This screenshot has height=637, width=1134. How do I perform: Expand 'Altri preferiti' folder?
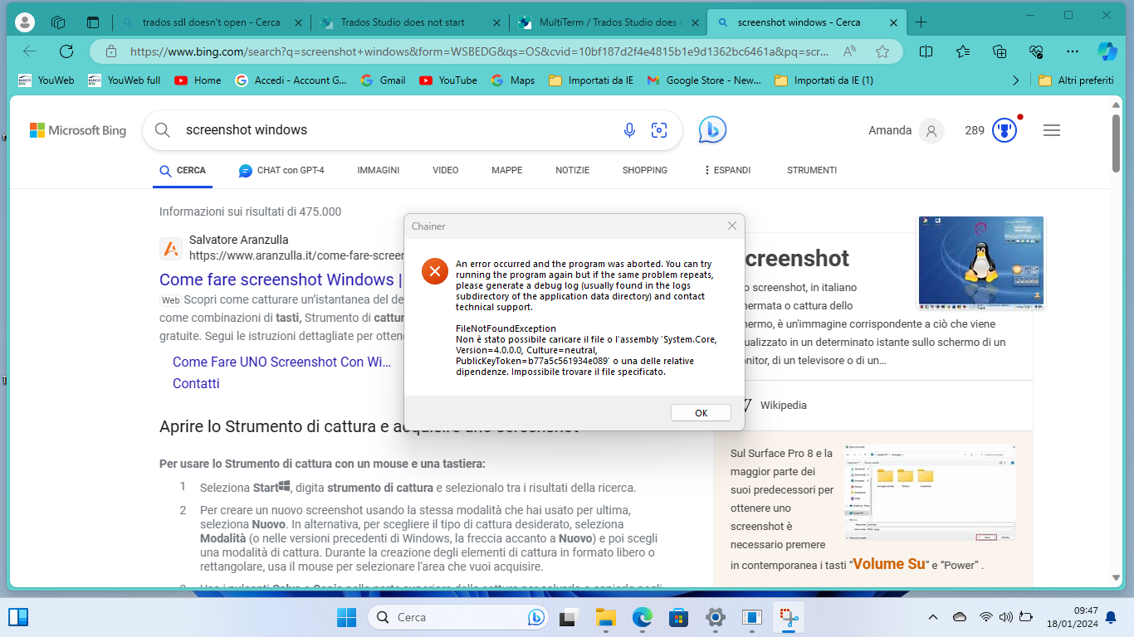1076,80
